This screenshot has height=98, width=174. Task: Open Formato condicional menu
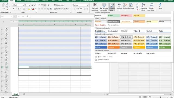95,7
